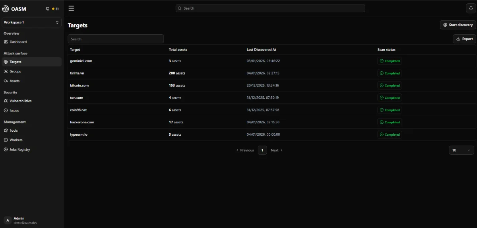This screenshot has width=477, height=228.
Task: Open the Groups menu item
Action: tap(31, 71)
